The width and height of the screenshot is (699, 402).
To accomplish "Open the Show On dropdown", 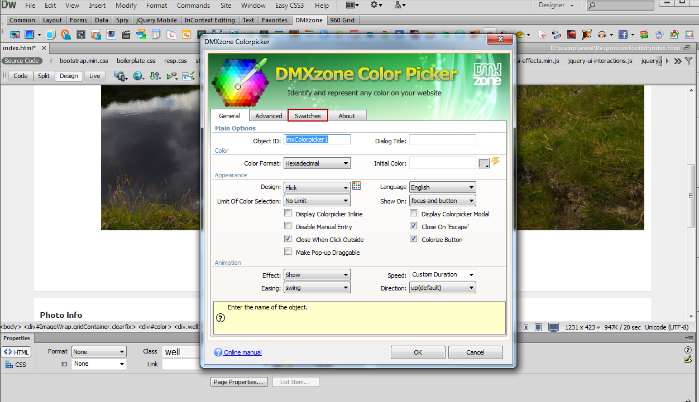I will (443, 201).
